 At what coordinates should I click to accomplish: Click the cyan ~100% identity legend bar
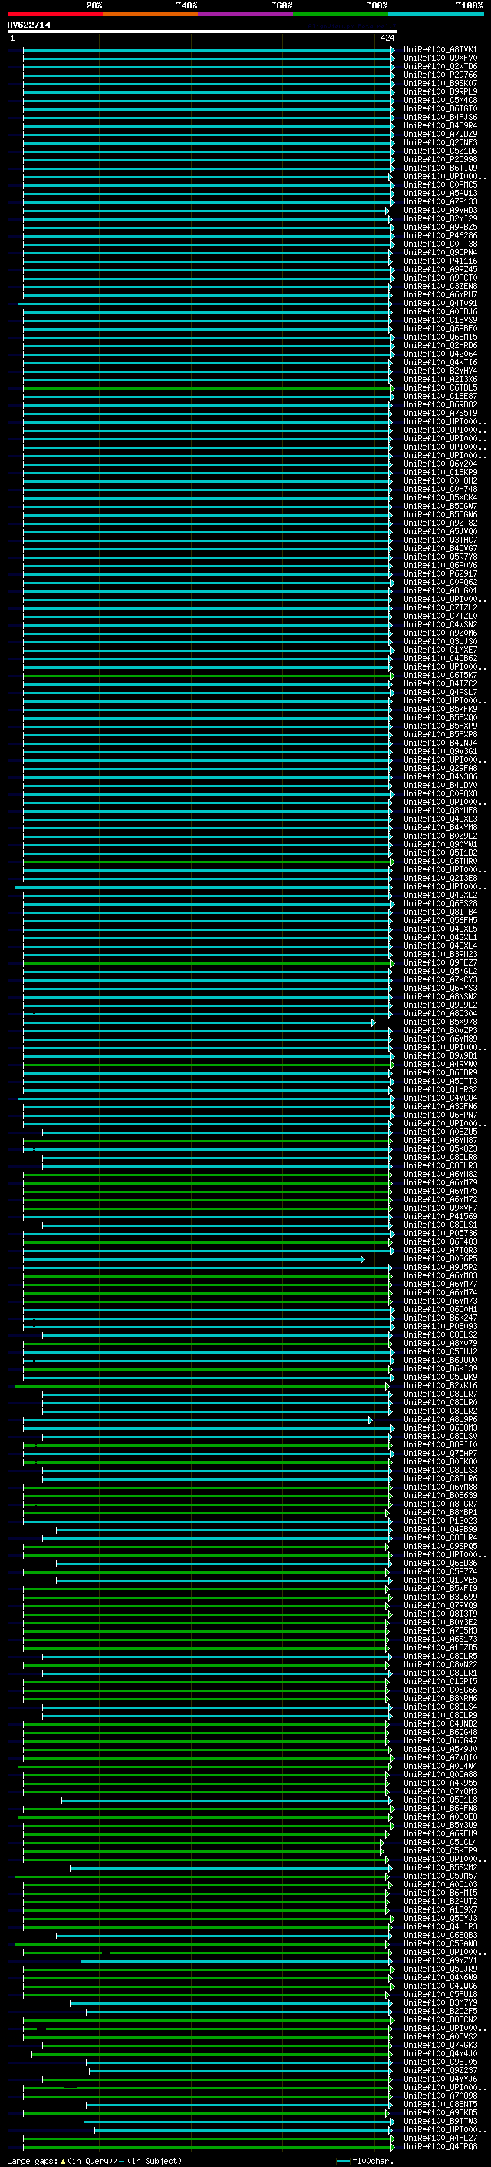(x=437, y=14)
